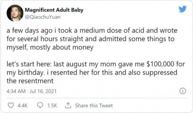193x113 pixels.
Task: Click the words "mostly about money"
Action: (x=62, y=47)
